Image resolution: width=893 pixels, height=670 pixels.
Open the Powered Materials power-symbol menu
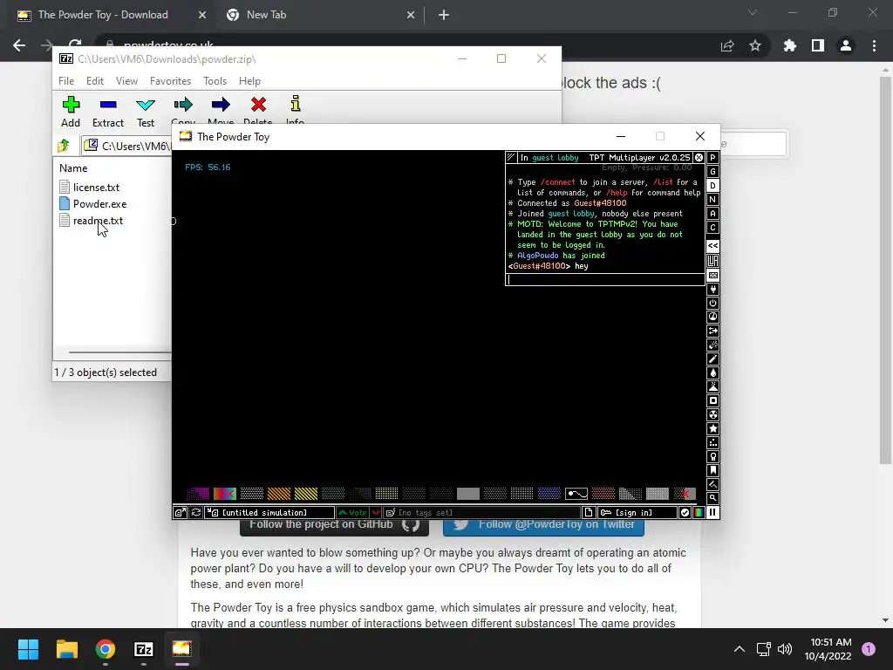click(712, 303)
